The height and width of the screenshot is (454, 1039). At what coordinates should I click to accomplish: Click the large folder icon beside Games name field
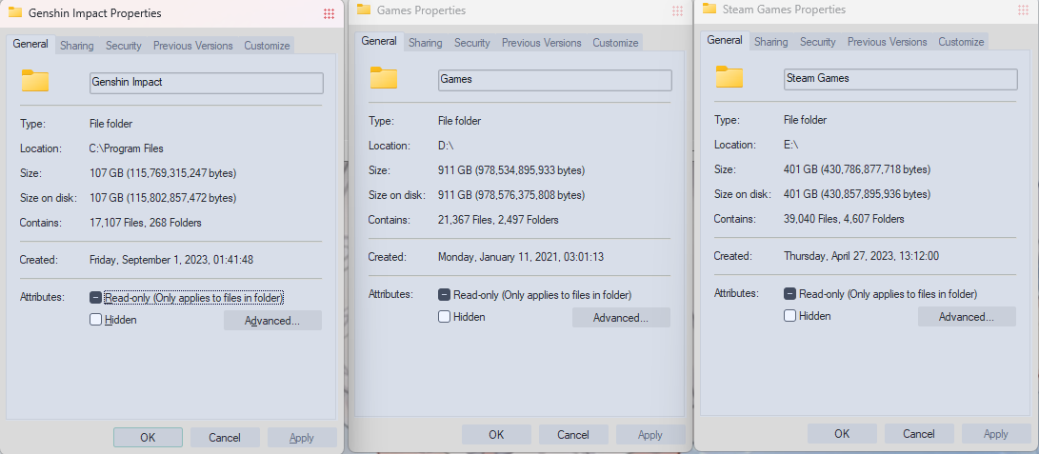(x=383, y=78)
